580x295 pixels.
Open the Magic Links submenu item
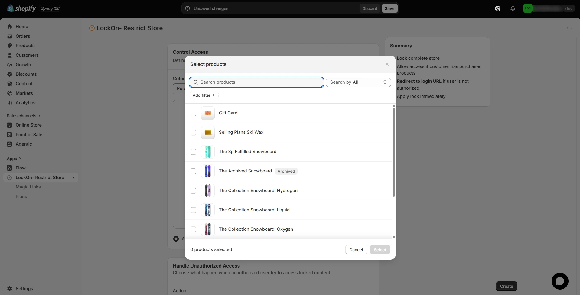point(28,187)
